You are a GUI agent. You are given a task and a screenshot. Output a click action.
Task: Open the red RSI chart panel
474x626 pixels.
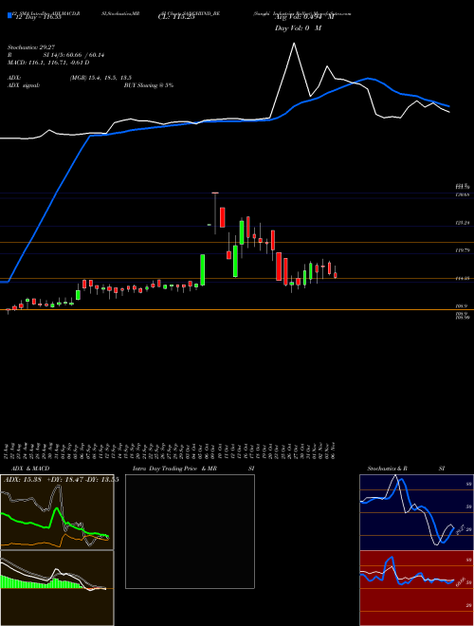(416, 588)
